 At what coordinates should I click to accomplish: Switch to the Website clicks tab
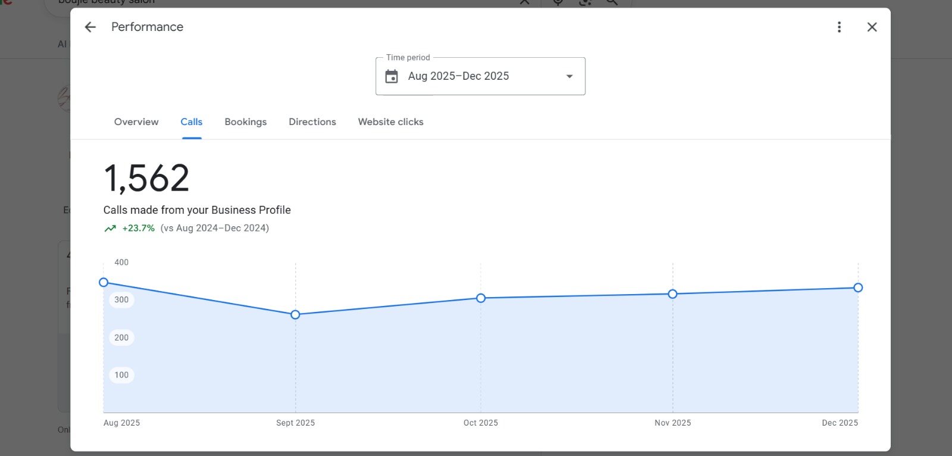point(391,122)
